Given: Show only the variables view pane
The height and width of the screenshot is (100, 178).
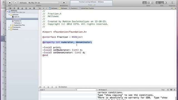Looking at the screenshot, I should pos(168,90).
